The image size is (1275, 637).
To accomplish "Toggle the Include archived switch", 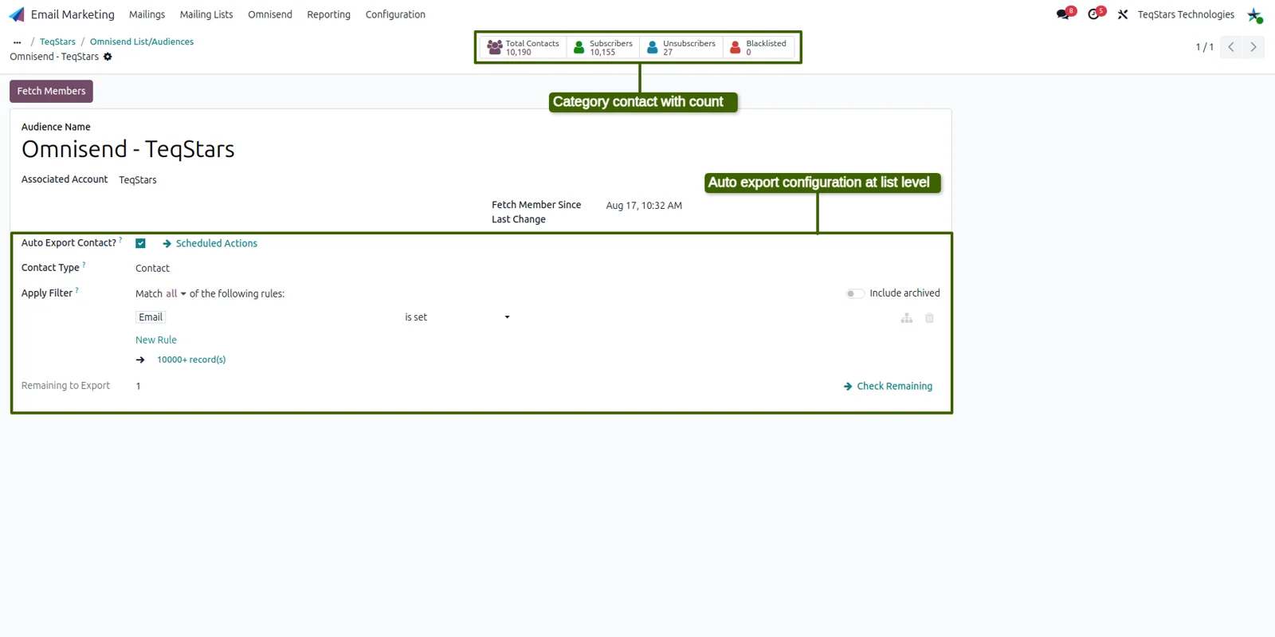I will [x=854, y=293].
